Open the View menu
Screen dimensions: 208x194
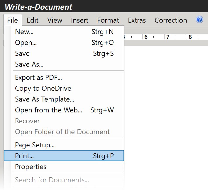tap(55, 20)
